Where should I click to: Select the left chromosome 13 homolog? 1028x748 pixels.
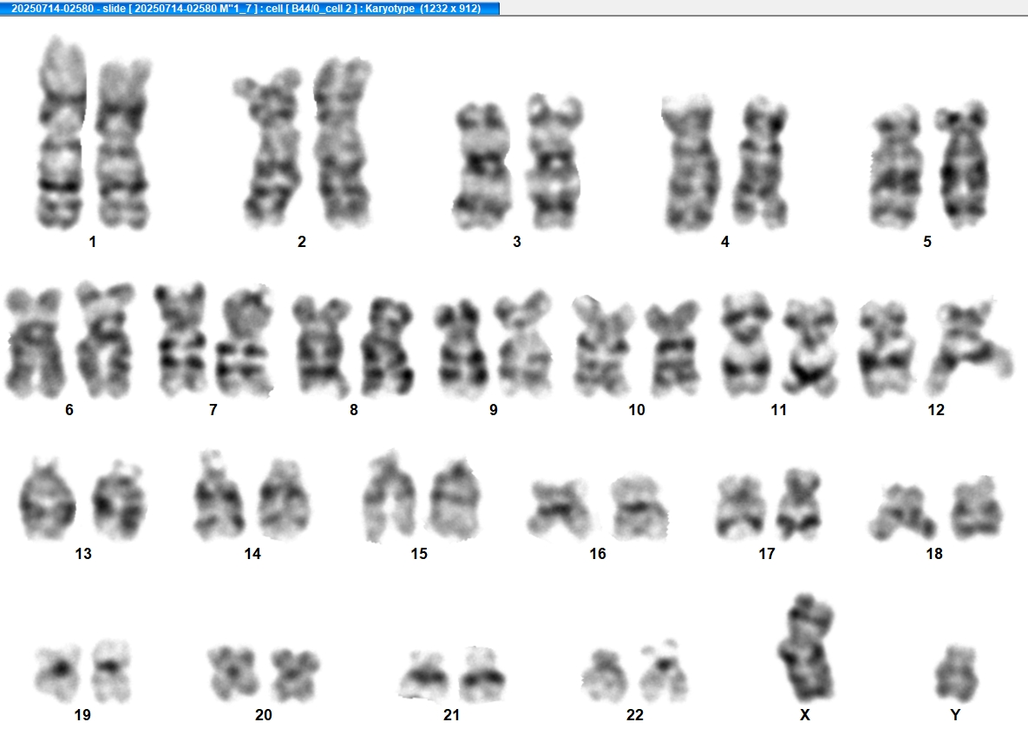47,498
